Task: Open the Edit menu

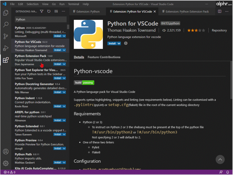Action: tap(21, 4)
